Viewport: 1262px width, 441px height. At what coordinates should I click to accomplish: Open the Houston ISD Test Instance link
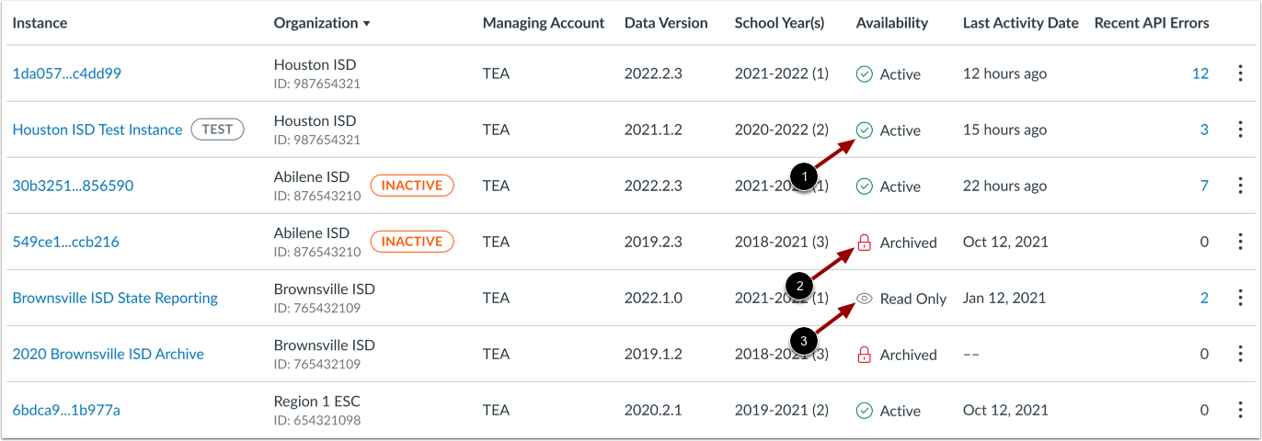click(x=98, y=130)
